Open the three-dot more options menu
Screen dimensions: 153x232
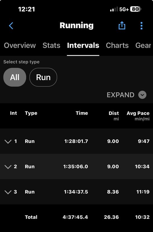[x=141, y=26]
